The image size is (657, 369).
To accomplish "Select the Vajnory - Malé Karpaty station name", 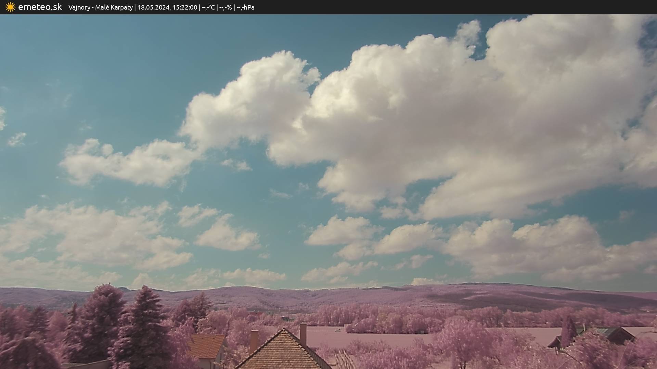I will (100, 8).
